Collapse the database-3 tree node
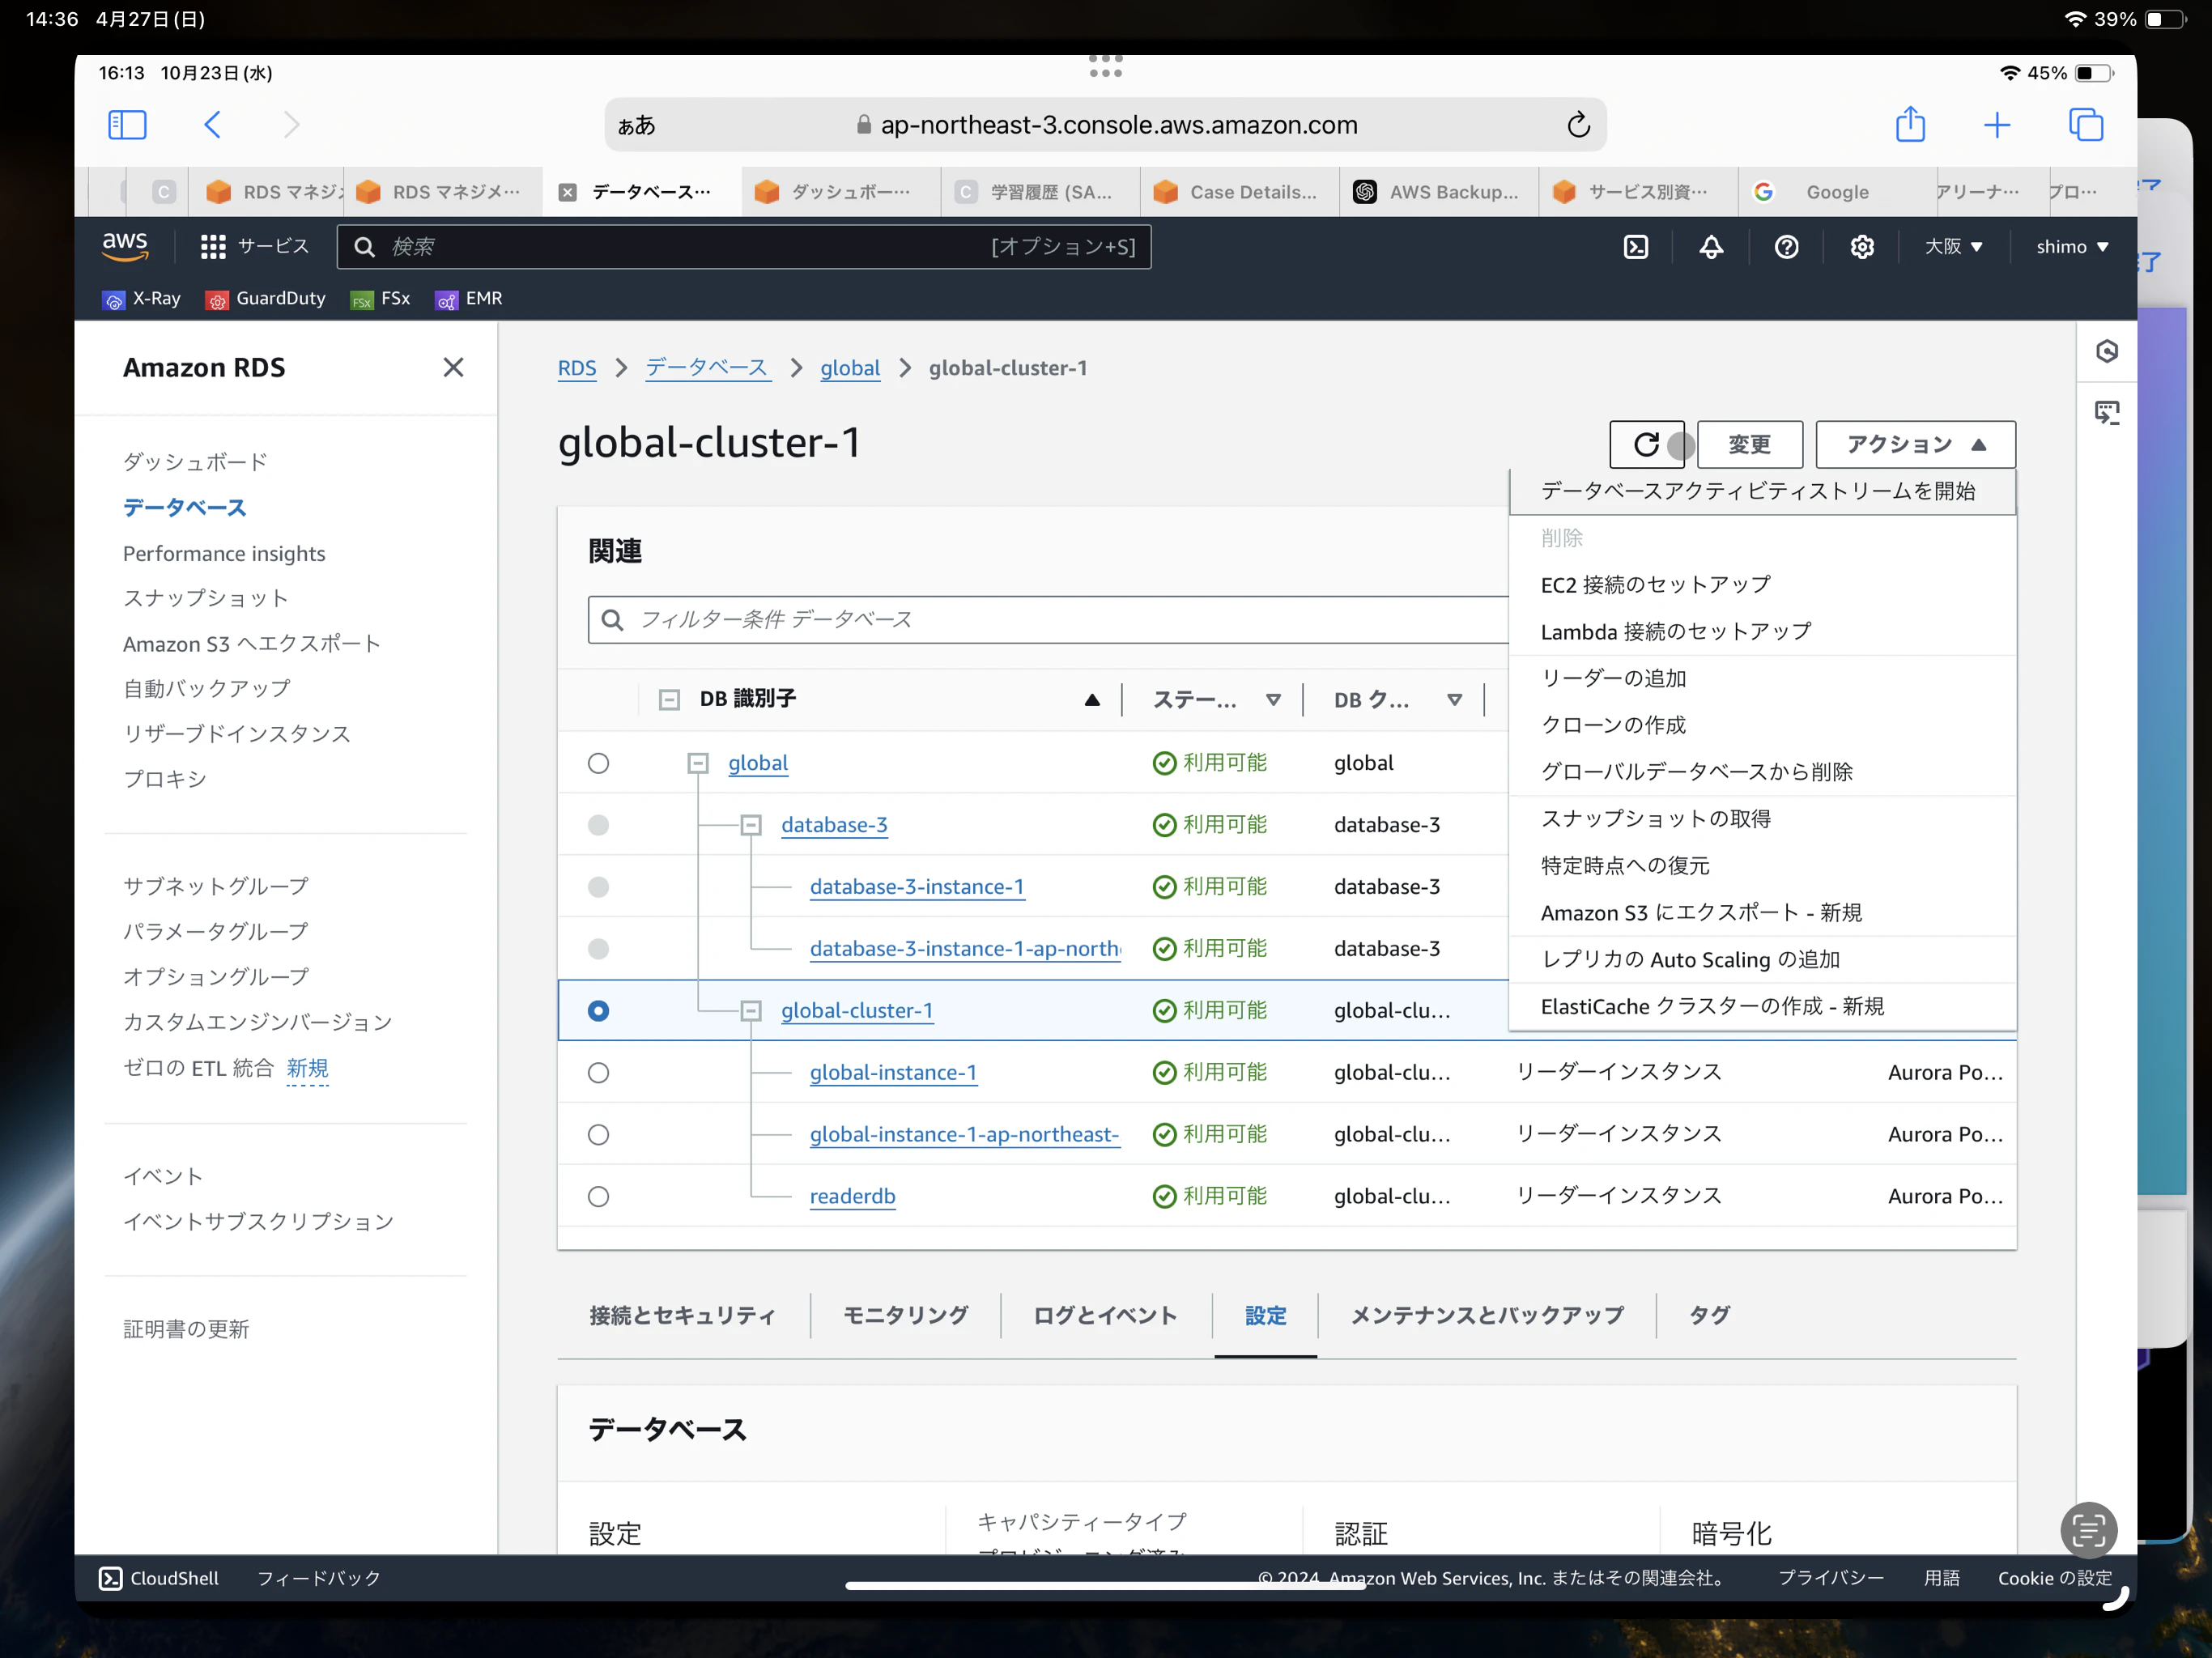 pos(751,826)
